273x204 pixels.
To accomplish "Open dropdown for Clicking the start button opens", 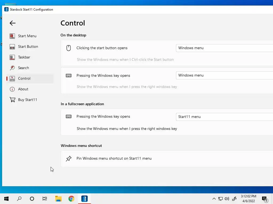I will point(224,48).
